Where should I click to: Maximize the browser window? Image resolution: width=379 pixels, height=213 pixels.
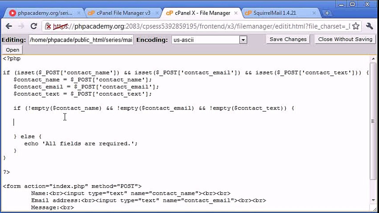pyautogui.click(x=352, y=4)
